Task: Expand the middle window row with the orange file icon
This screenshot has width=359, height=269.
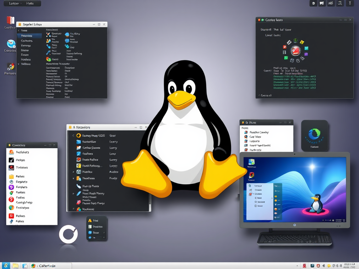Action: click(x=73, y=178)
